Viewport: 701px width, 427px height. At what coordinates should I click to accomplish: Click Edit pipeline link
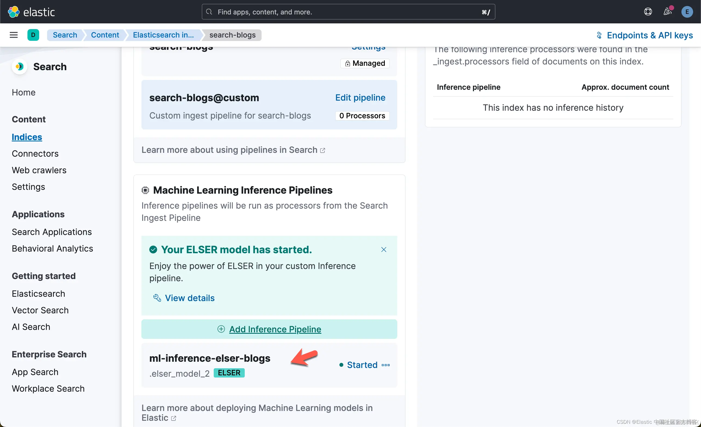[360, 98]
